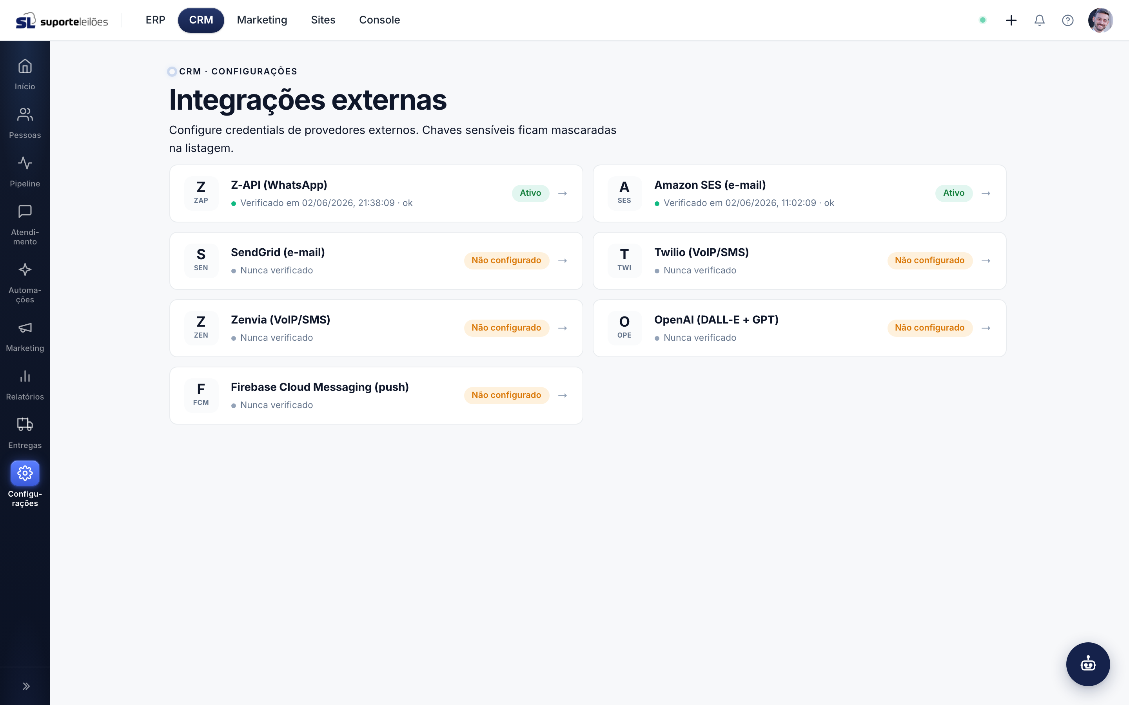Open the SendGrid (e-mail) title

[278, 252]
